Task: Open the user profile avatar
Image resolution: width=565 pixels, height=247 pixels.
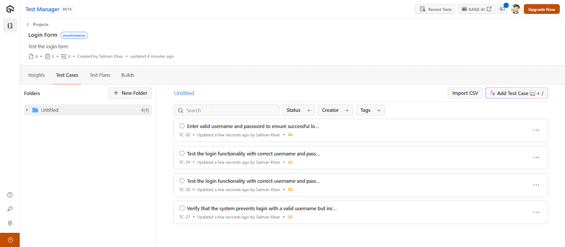Action: pos(516,9)
